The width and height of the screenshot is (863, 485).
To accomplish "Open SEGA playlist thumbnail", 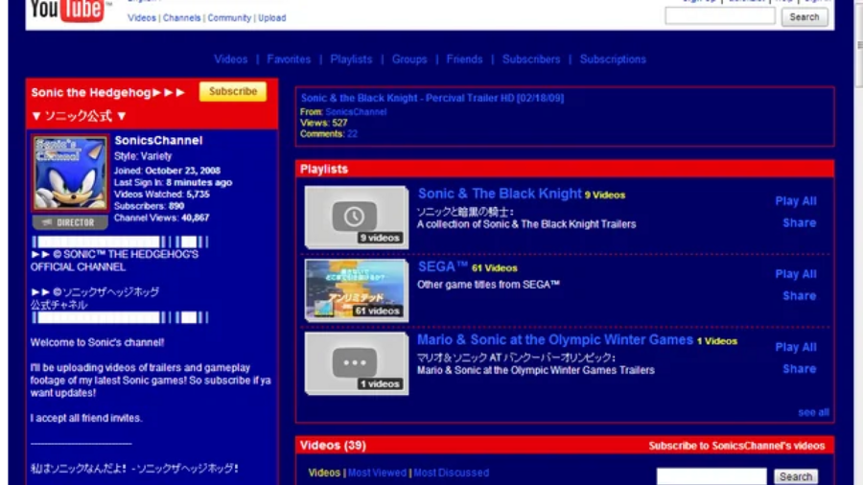I will (356, 289).
